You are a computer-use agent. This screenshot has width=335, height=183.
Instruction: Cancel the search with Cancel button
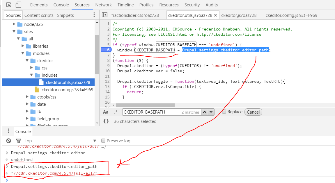click(x=253, y=112)
